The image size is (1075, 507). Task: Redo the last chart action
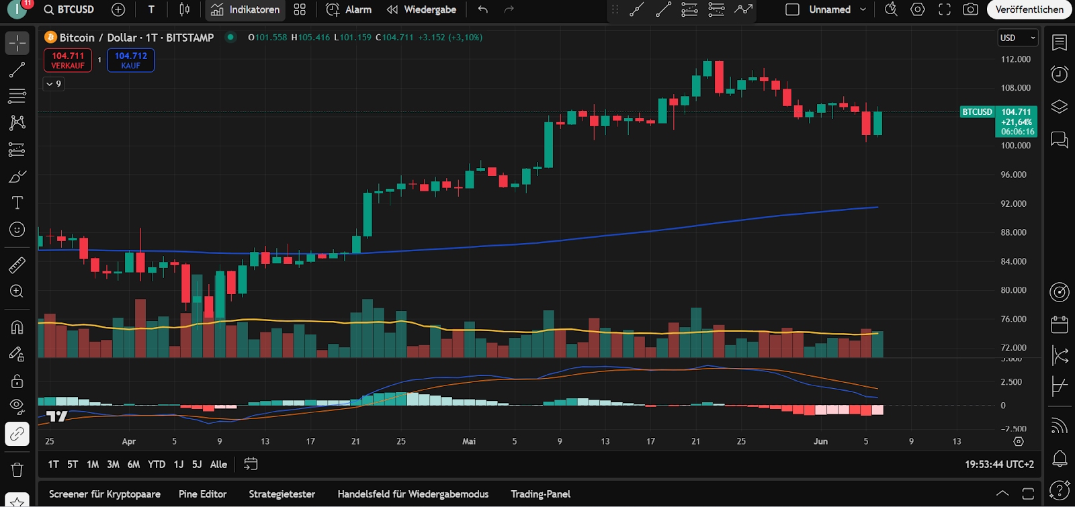coord(509,9)
